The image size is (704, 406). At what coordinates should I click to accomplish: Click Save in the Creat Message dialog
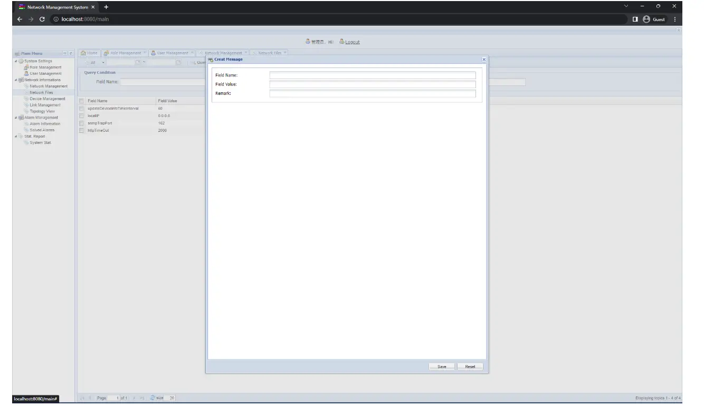tap(441, 366)
